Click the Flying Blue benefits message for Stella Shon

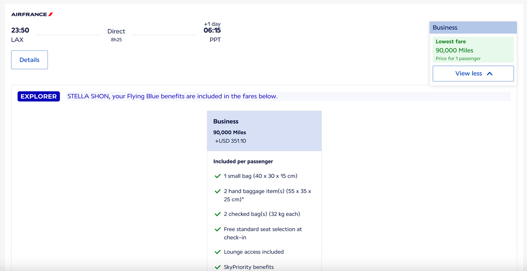click(172, 96)
